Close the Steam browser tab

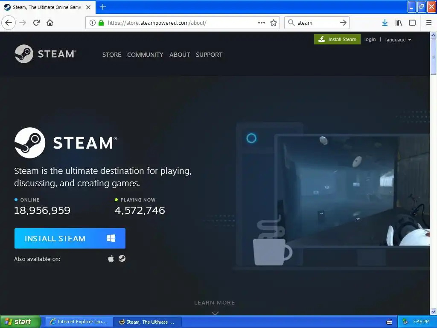(x=88, y=7)
